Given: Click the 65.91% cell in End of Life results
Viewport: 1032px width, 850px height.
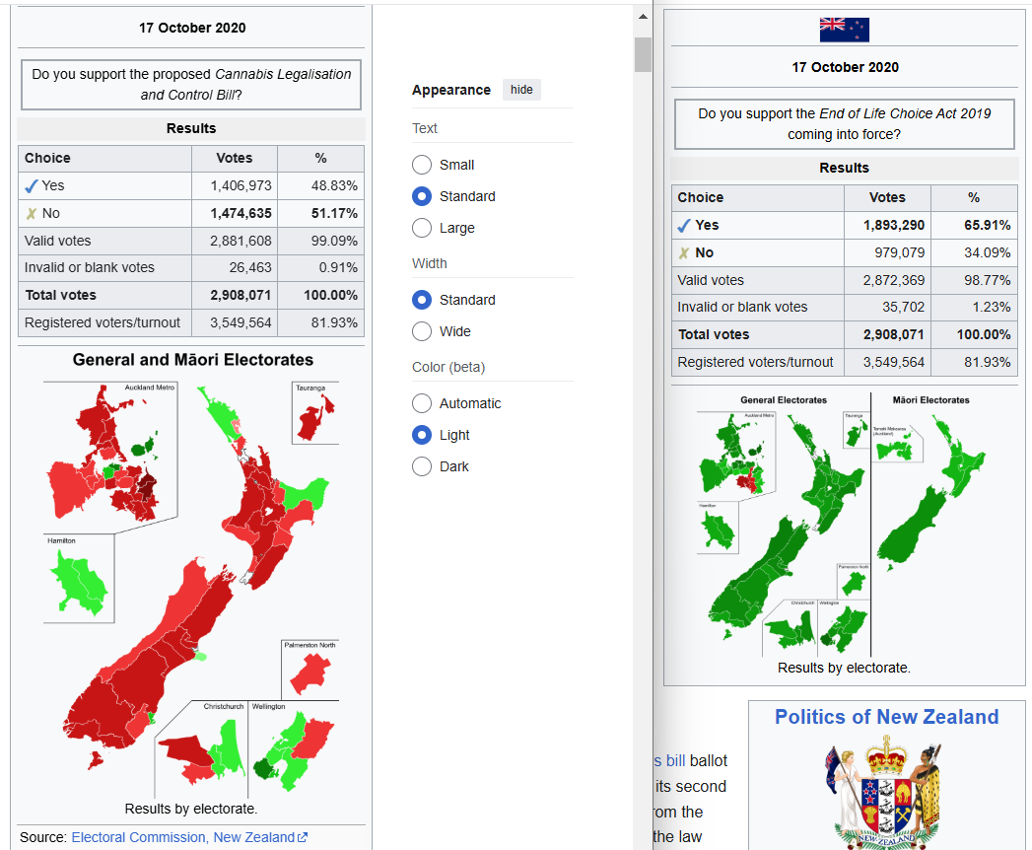Looking at the screenshot, I should coord(974,225).
